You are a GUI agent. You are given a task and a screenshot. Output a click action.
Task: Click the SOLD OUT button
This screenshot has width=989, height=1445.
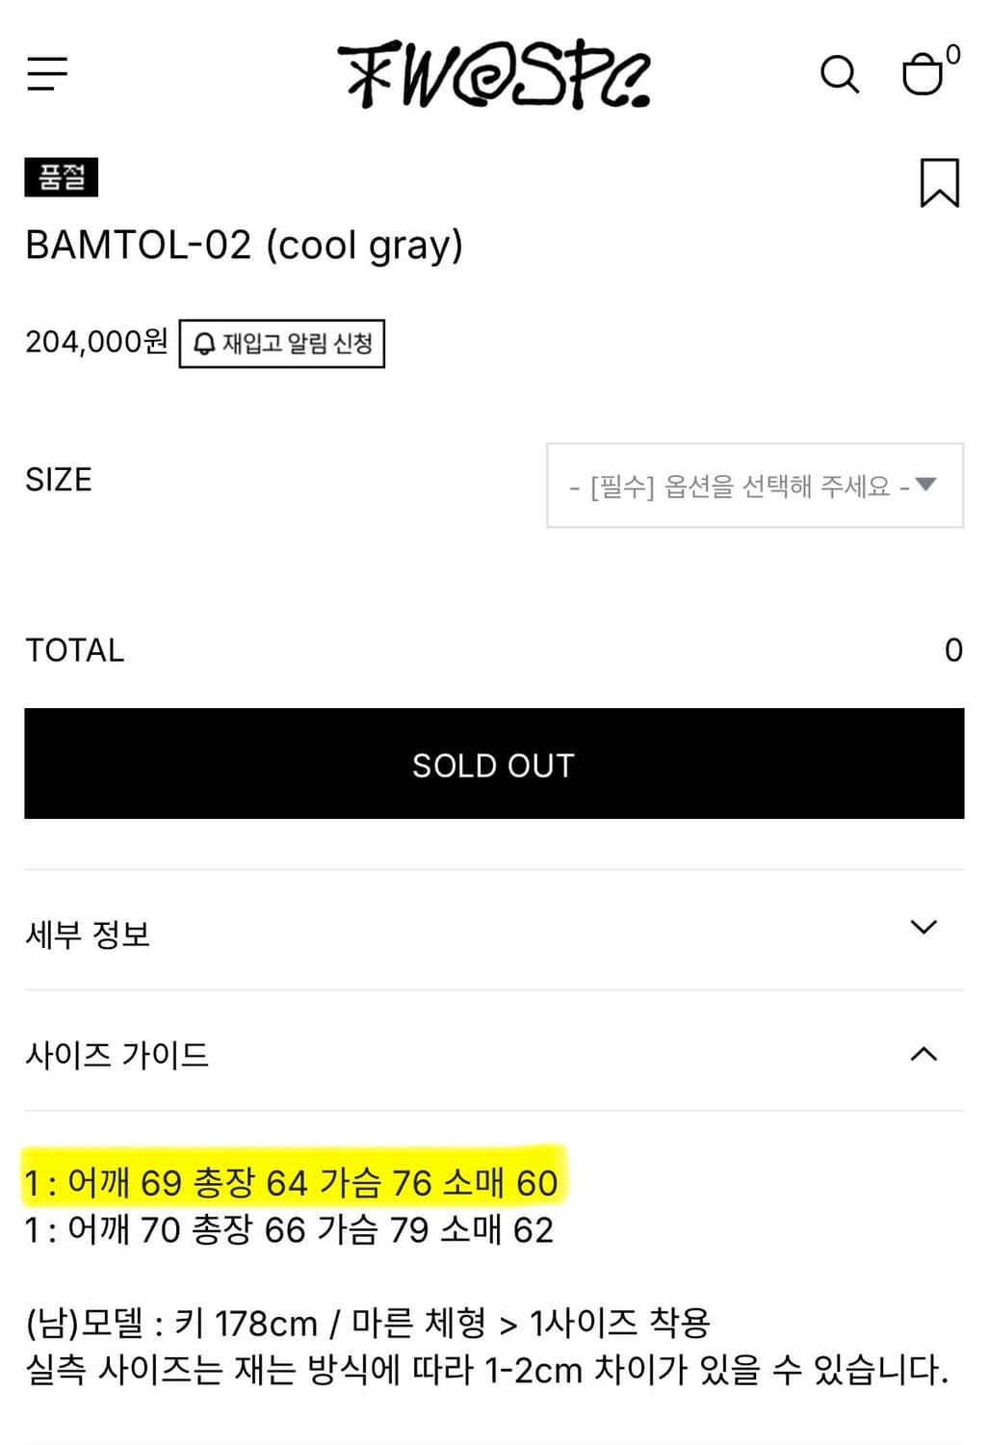494,764
